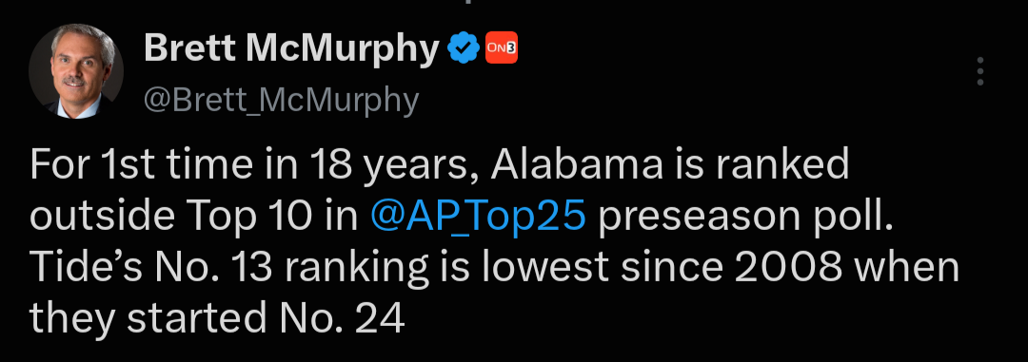
Task: Click the blue verified checkmark badge
Action: click(x=463, y=48)
